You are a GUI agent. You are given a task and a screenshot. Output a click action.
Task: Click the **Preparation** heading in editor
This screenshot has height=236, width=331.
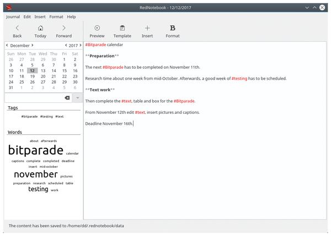(x=102, y=56)
